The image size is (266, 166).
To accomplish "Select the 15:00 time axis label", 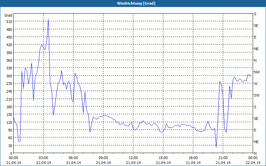I will [163, 158].
